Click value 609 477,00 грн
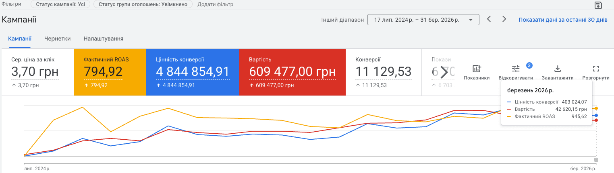Image resolution: width=614 pixels, height=173 pixels. pos(292,72)
